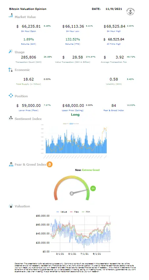Click the gauge needle Bitcoin hub

point(72,194)
